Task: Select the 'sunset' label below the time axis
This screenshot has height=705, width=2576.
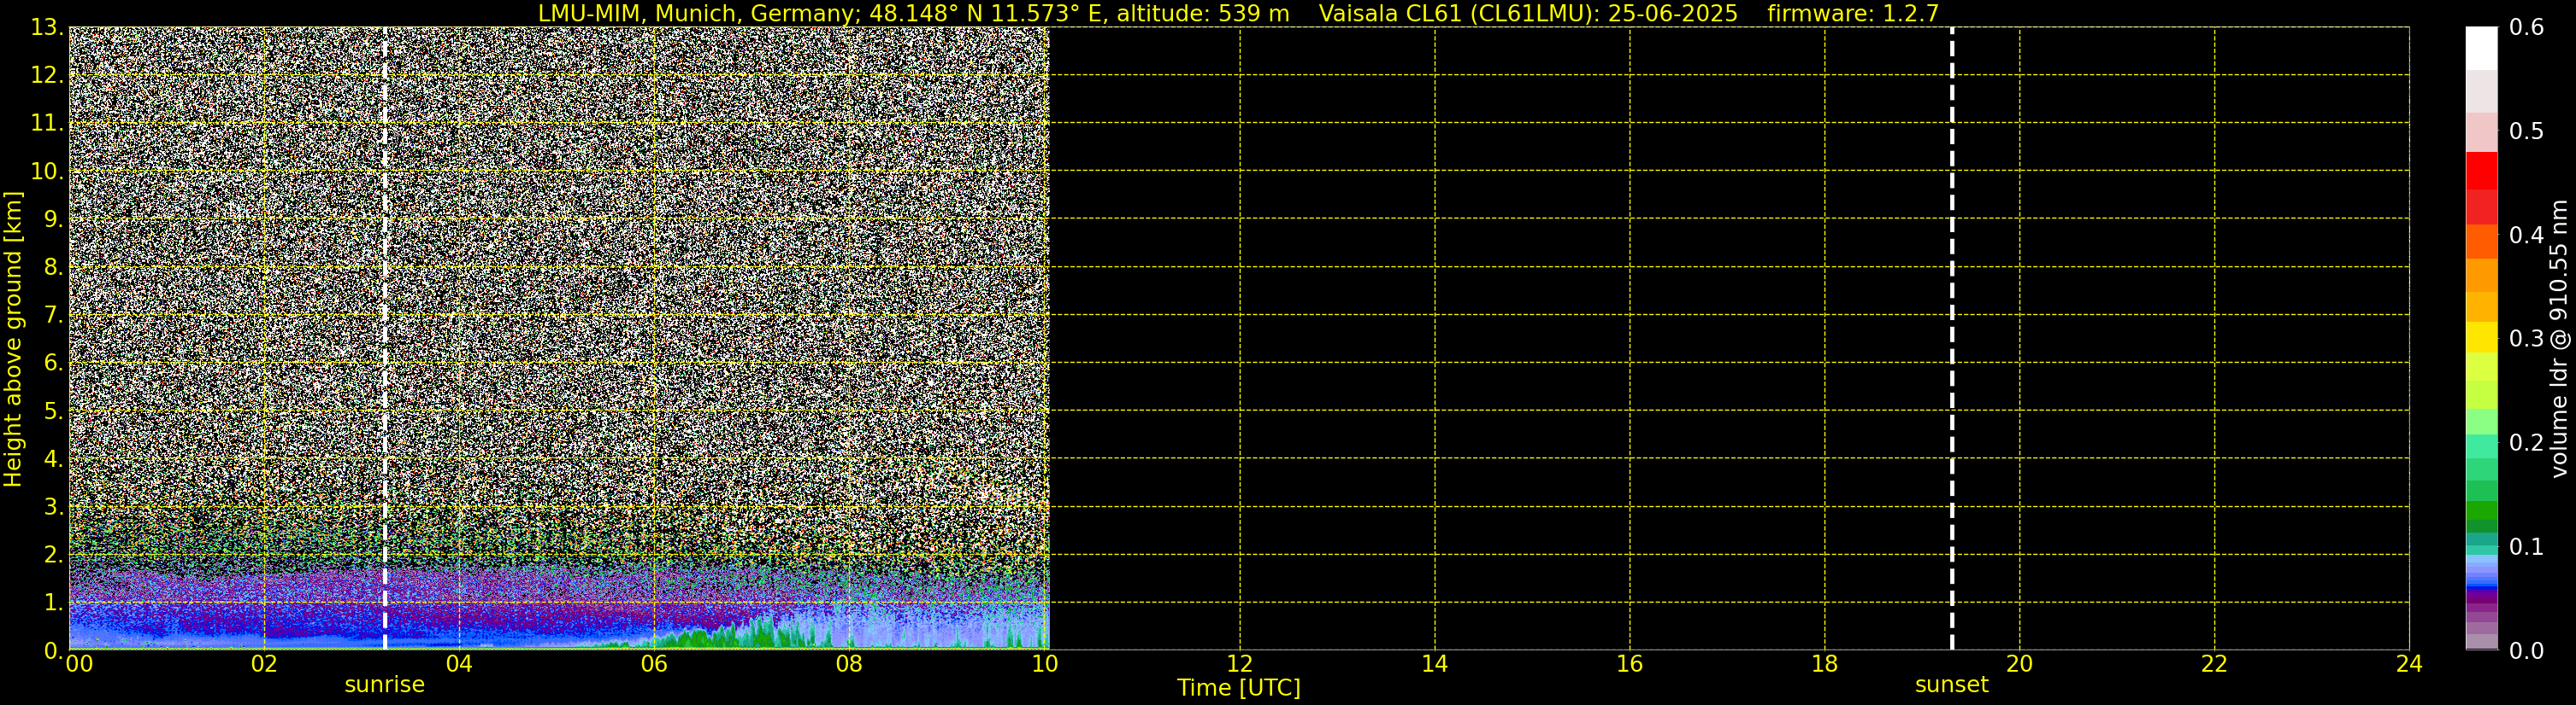Action: click(x=1951, y=685)
